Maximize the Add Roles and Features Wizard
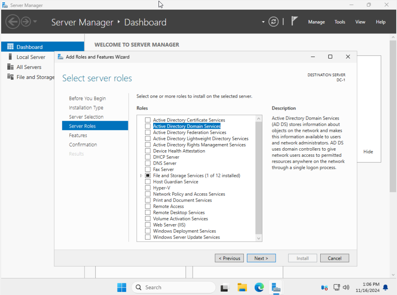 (330, 57)
